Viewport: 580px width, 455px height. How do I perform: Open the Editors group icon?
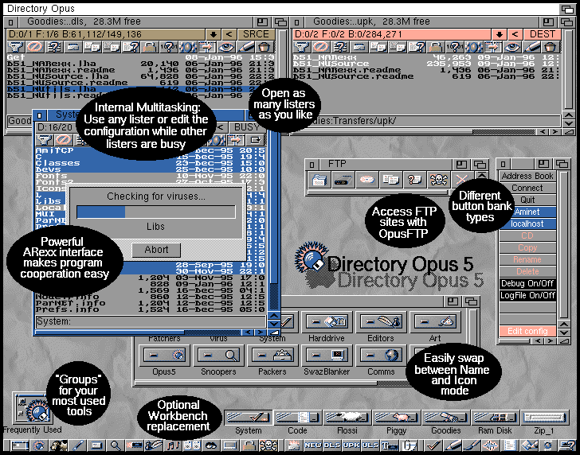[381, 321]
